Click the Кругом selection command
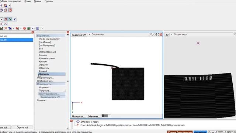Viewport: 236px width, 133px height. [x=43, y=62]
